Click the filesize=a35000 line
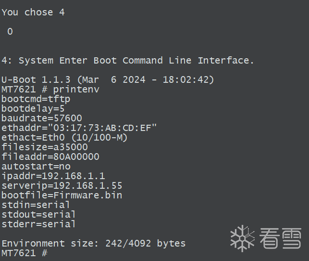309x261 pixels. coord(45,147)
